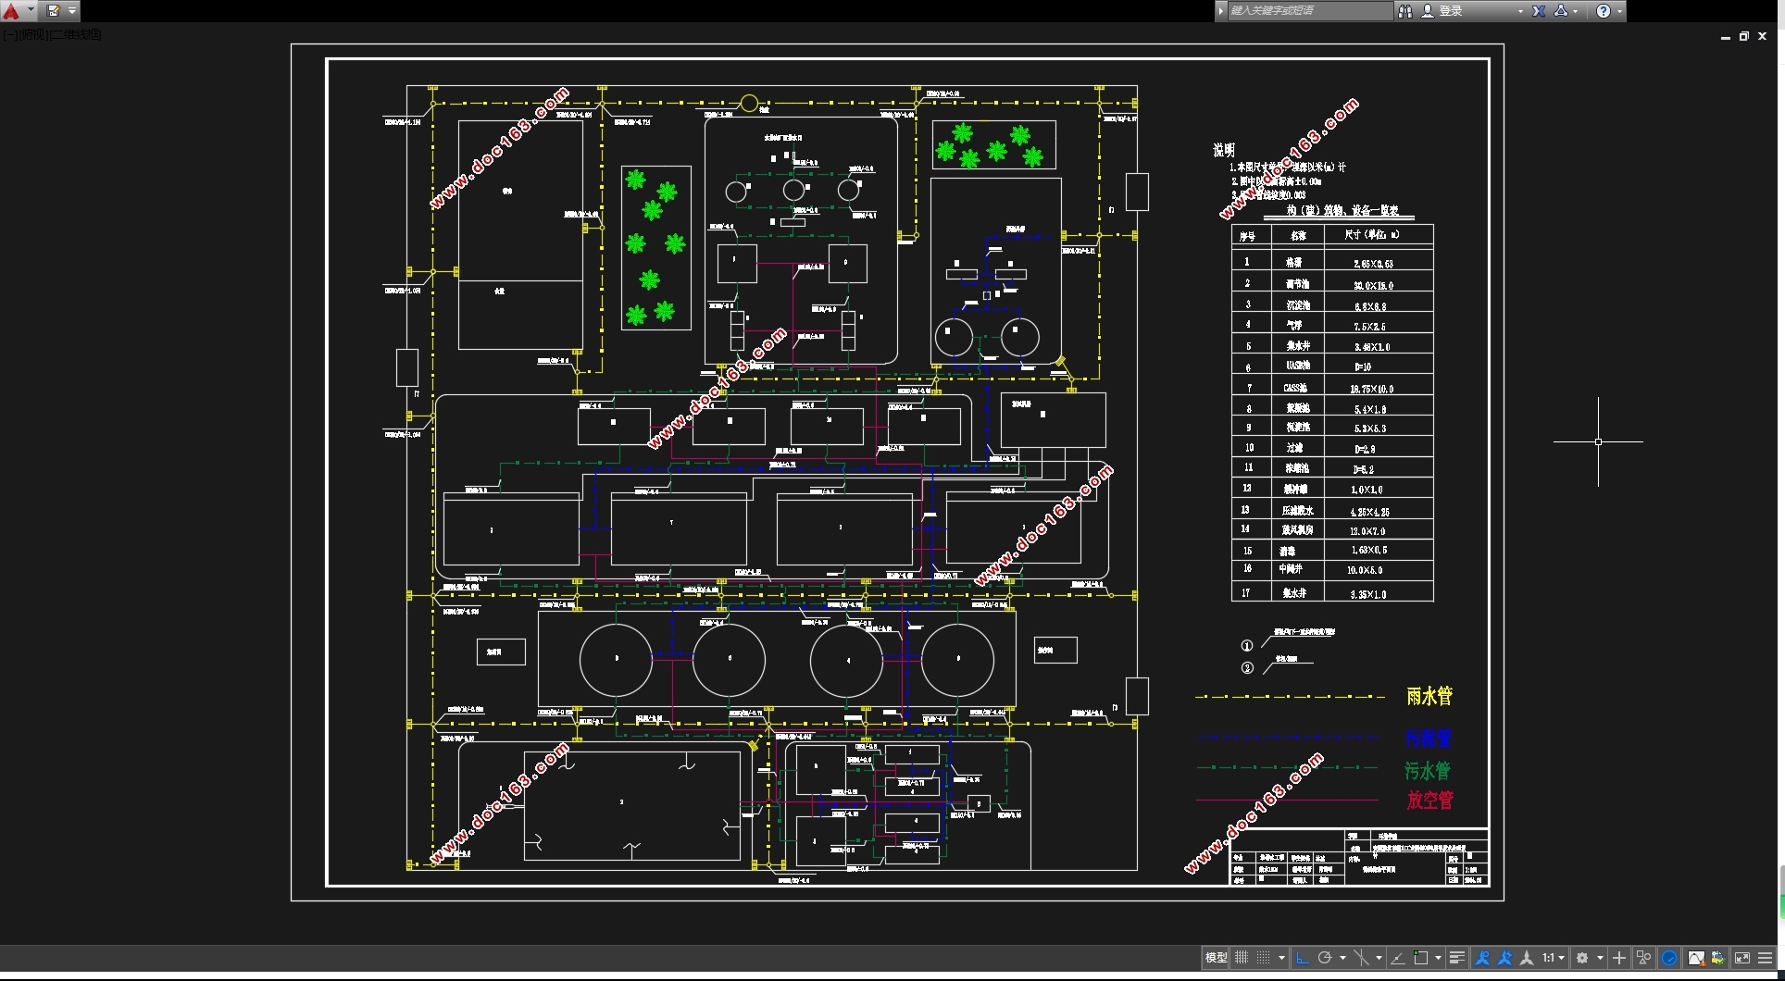Expand the Help dropdown arrow
This screenshot has width=1785, height=981.
[x=1619, y=11]
